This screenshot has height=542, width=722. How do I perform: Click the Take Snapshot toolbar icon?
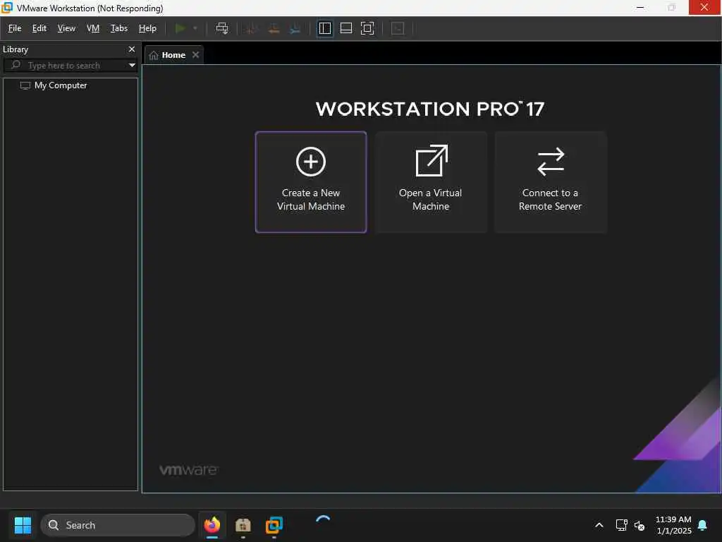tap(252, 28)
